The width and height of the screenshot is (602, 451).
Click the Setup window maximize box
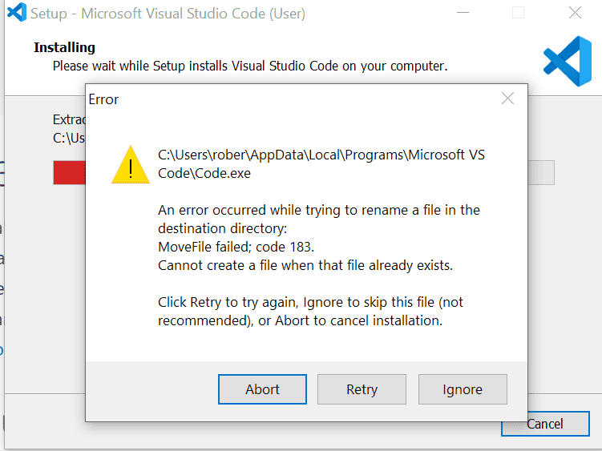click(518, 14)
